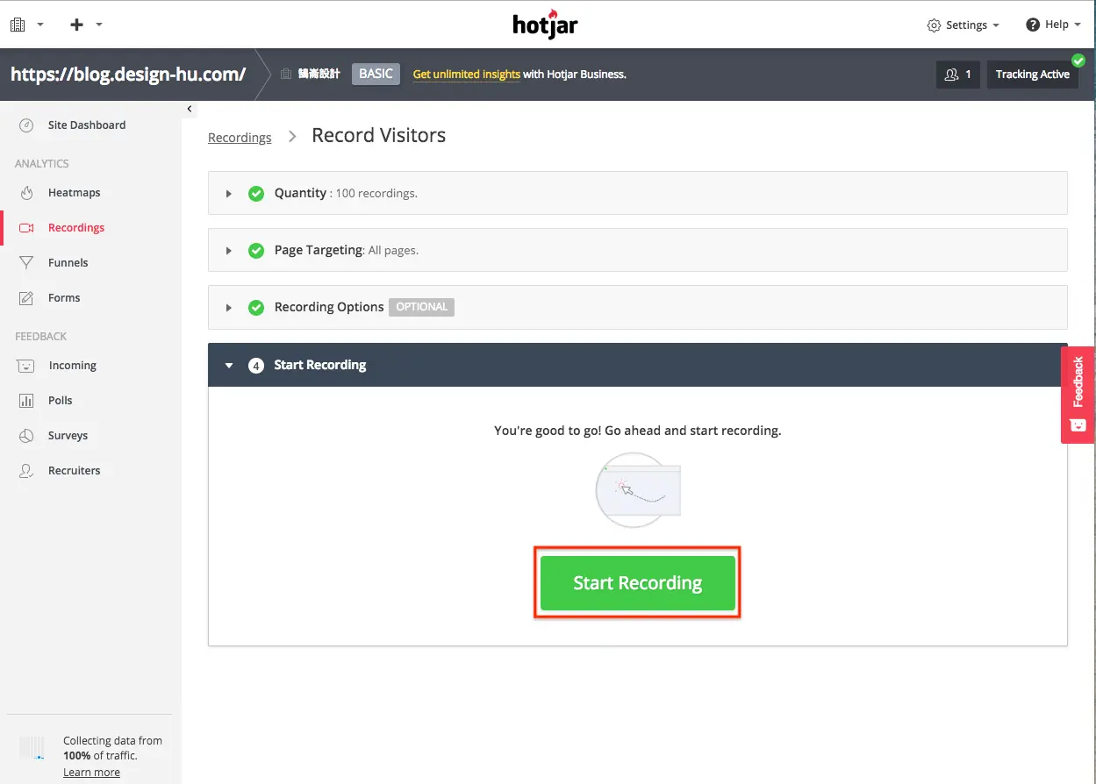
Task: Click the site name next to building icon
Action: (319, 75)
